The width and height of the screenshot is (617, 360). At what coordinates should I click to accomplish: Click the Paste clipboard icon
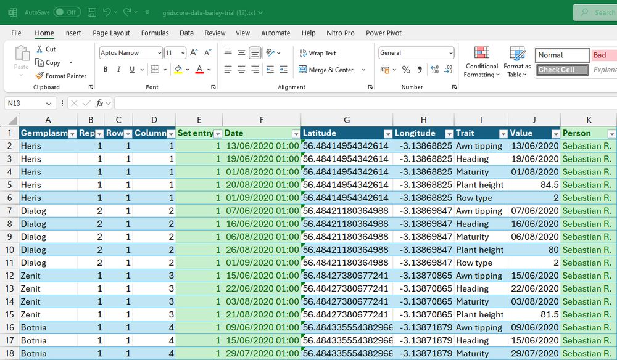tap(22, 53)
